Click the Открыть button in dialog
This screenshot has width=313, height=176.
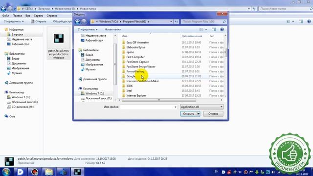pyautogui.click(x=189, y=114)
